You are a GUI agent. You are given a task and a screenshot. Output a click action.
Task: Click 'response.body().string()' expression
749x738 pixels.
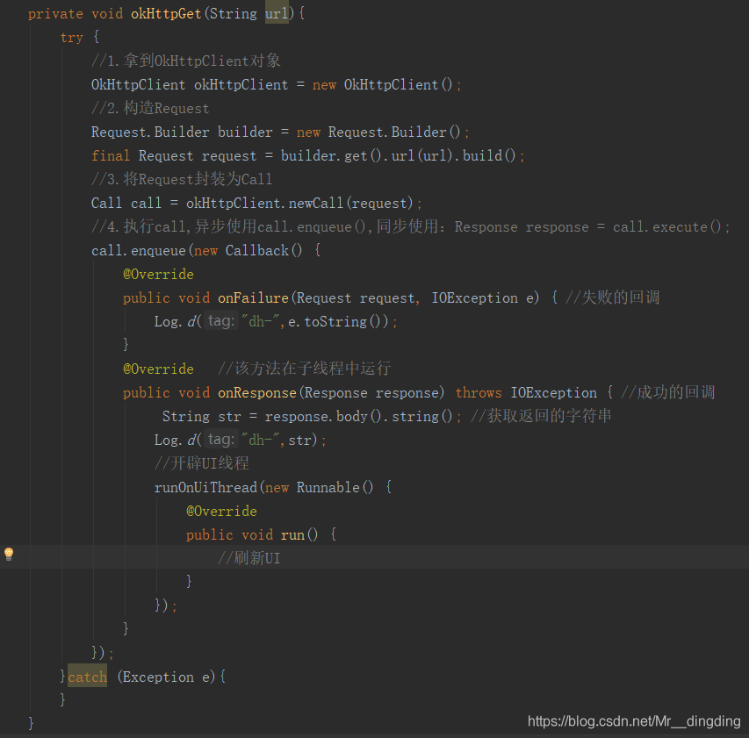[x=359, y=416]
